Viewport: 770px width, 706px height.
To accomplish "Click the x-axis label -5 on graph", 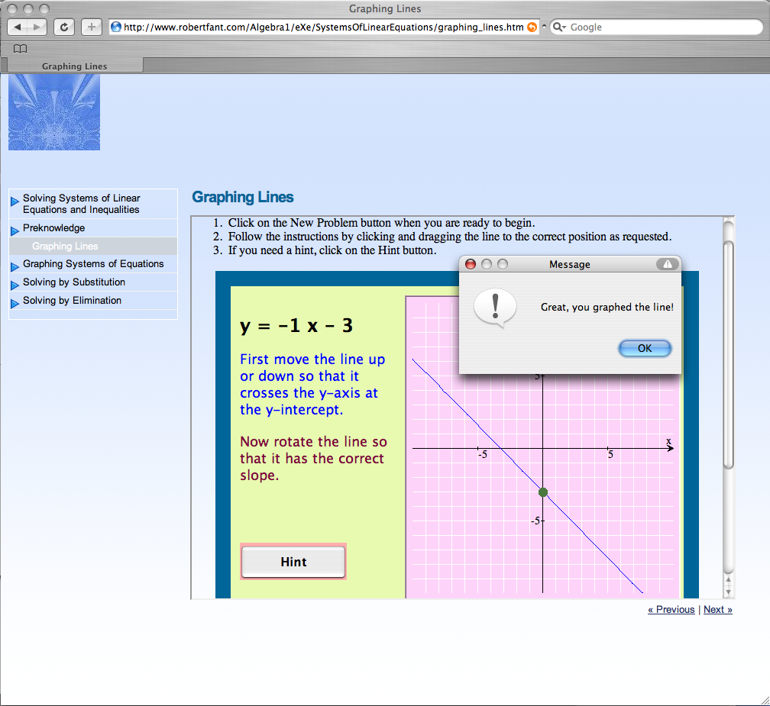I will click(482, 455).
